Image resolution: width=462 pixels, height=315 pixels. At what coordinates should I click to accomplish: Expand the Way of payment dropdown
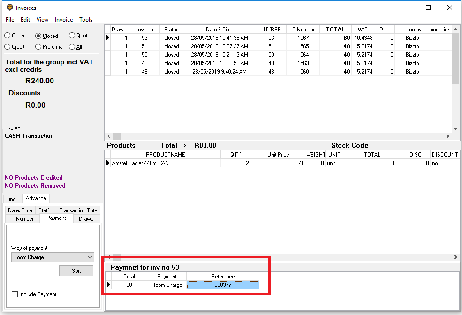click(90, 257)
